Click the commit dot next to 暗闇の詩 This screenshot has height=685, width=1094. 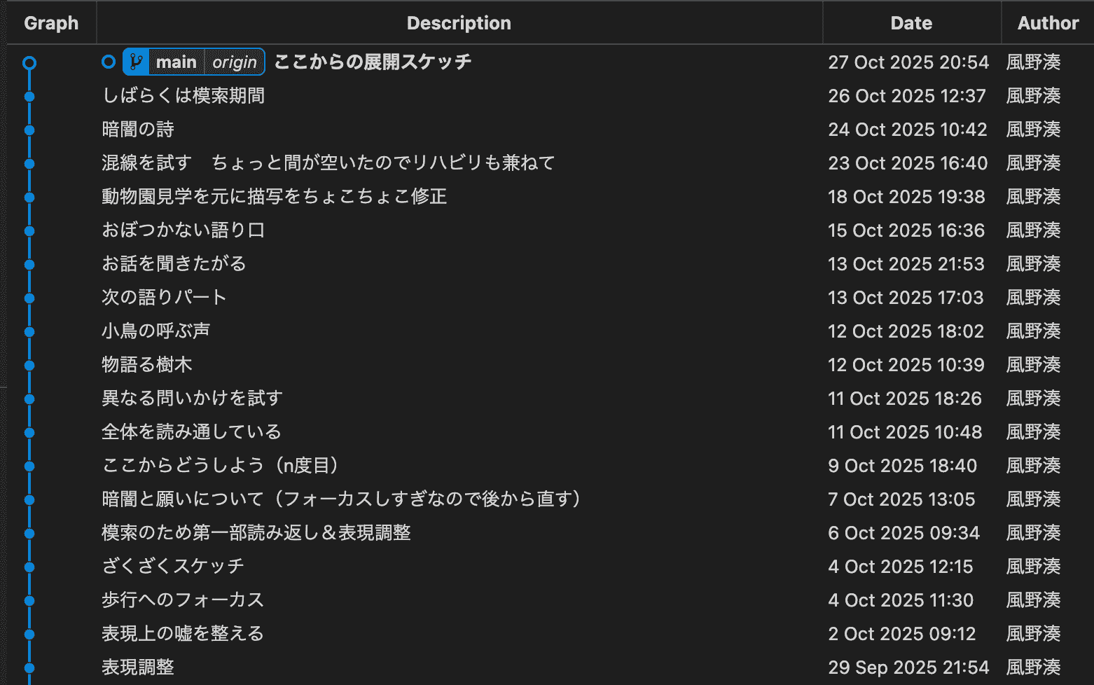29,130
